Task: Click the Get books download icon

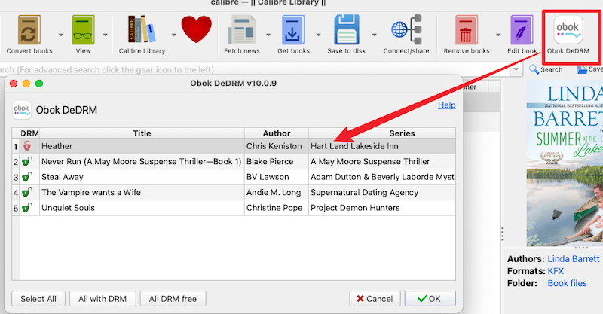Action: point(293,30)
